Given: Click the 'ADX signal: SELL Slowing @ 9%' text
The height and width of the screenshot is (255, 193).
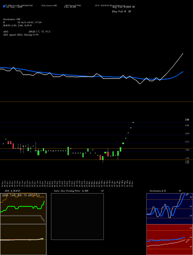Looking at the screenshot, I should 21,35.
